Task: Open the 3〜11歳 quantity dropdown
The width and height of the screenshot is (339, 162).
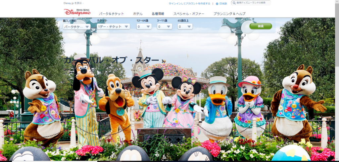Action: [x=165, y=26]
